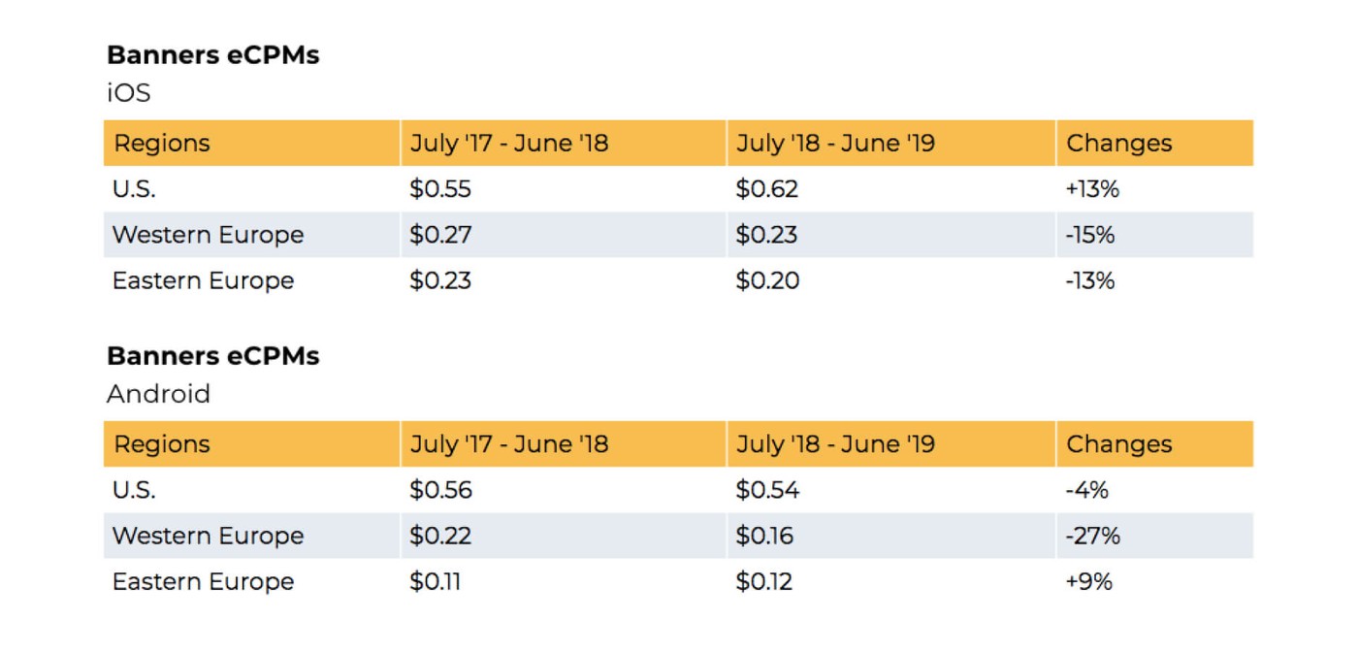Select the $0.16 Western Europe value
Image resolution: width=1358 pixels, height=653 pixels.
click(763, 536)
